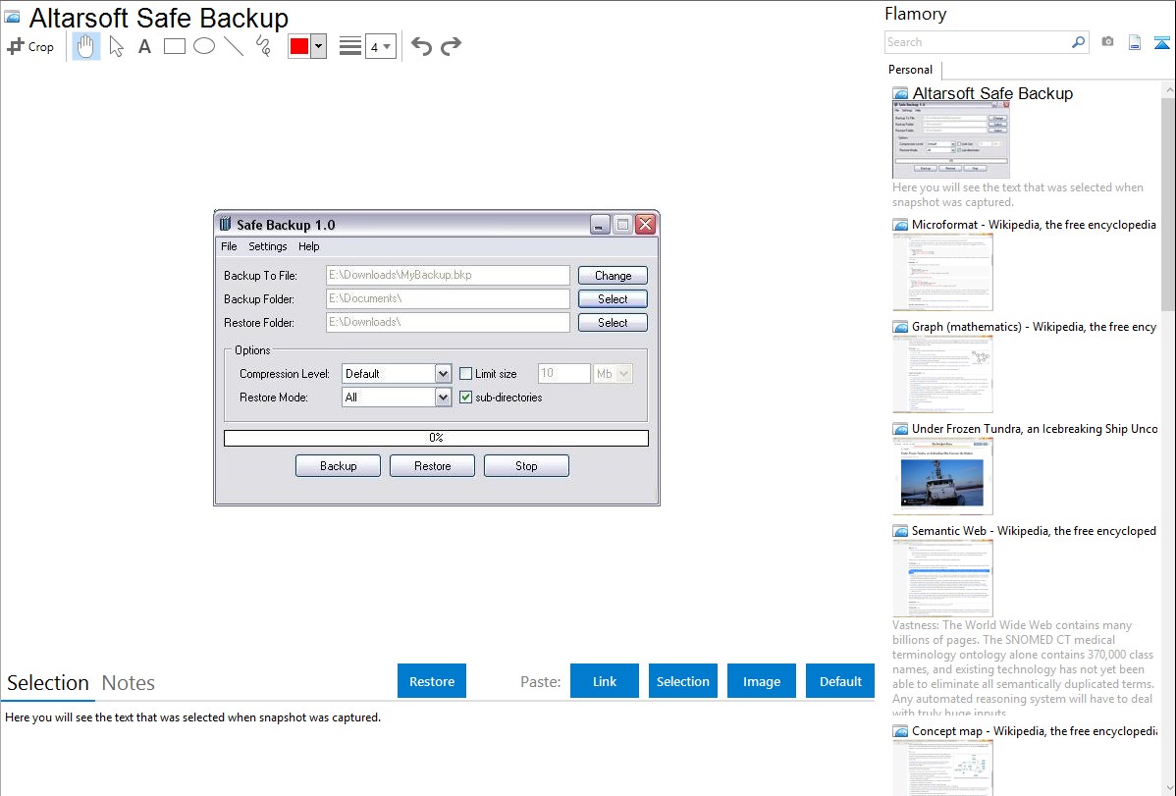This screenshot has height=796, width=1176.
Task: Click the blue Restore button below snapshot
Action: click(432, 681)
